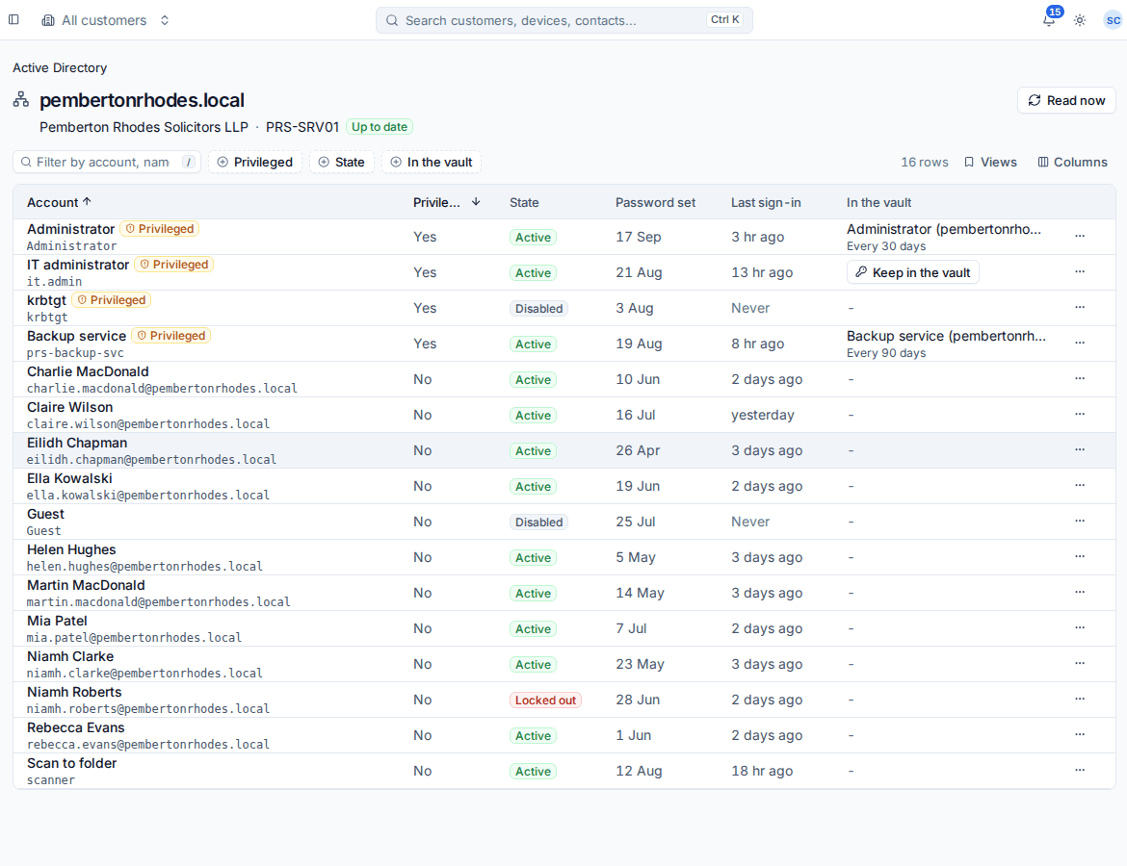Click the Password set column header
Image resolution: width=1127 pixels, height=866 pixels.
click(x=655, y=202)
